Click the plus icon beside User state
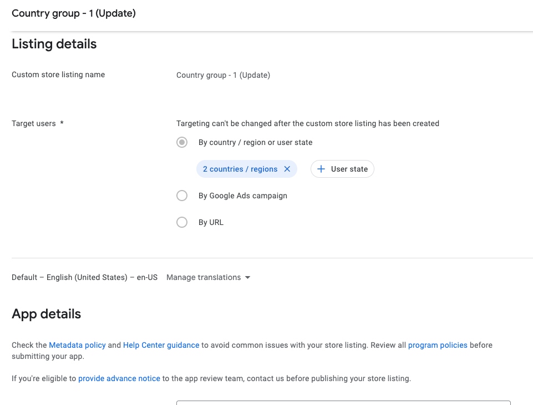 (x=321, y=169)
